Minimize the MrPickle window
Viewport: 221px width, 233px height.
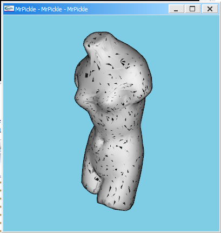coord(176,9)
